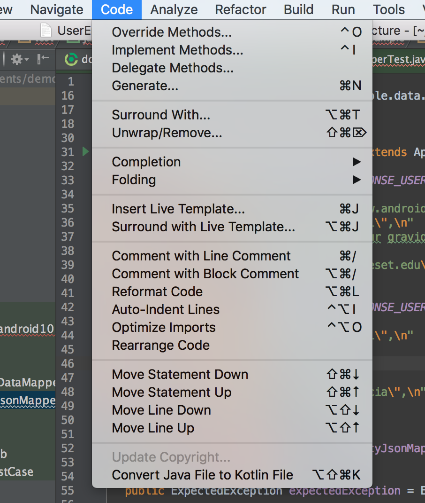Click the green run arrow in line 31 gutter
The width and height of the screenshot is (425, 503).
[x=85, y=152]
